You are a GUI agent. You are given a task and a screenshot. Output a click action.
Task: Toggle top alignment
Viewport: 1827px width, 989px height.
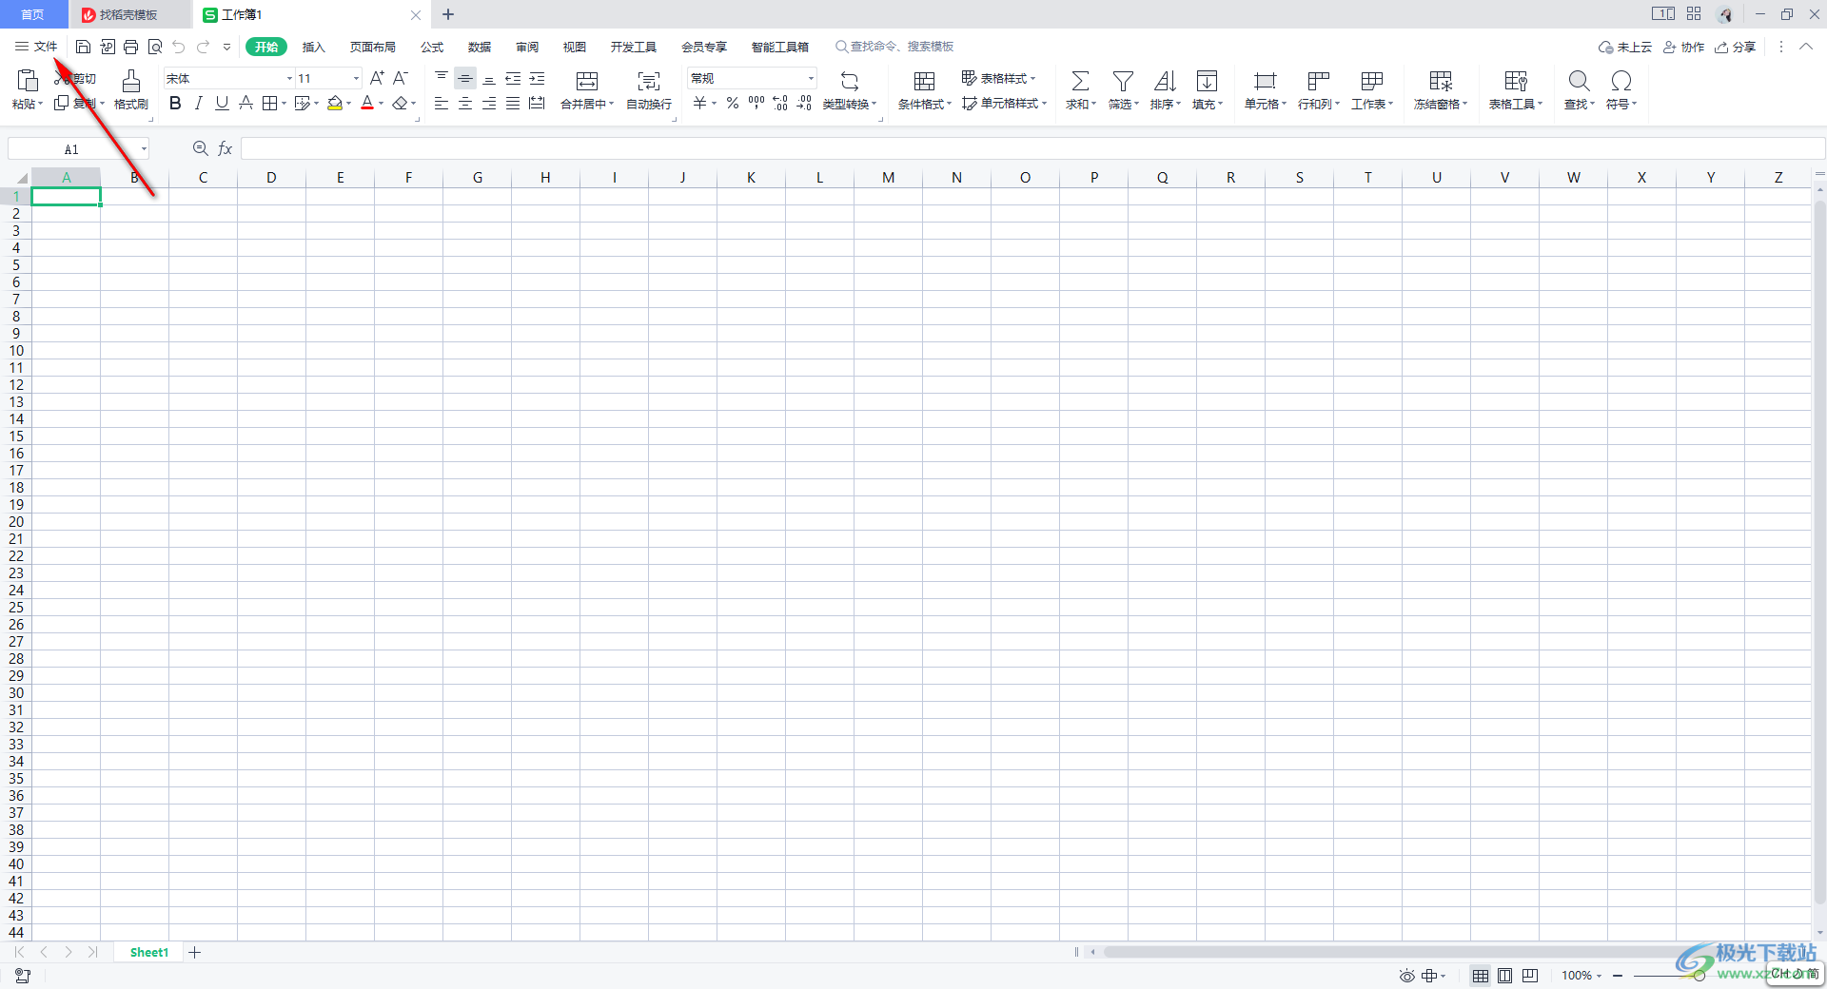pyautogui.click(x=442, y=78)
